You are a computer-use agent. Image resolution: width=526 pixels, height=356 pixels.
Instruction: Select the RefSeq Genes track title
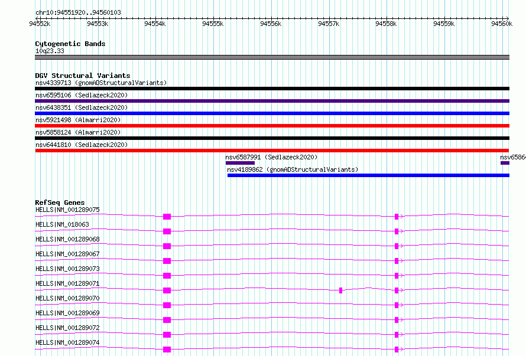60,203
